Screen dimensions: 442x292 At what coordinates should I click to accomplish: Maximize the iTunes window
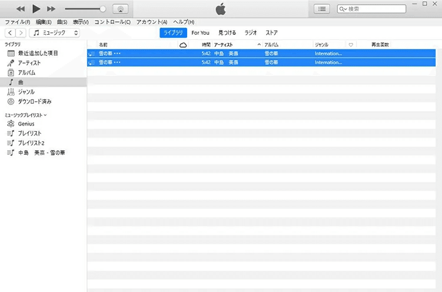point(424,4)
